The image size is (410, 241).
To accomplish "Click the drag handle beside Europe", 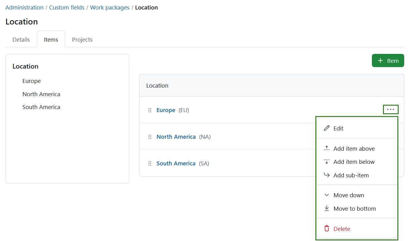I will (150, 110).
